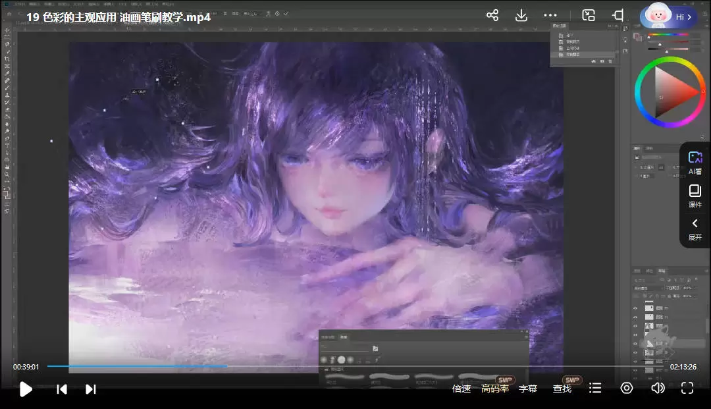The height and width of the screenshot is (409, 711).
Task: Click the brush search field in brush panel
Action: click(x=344, y=348)
